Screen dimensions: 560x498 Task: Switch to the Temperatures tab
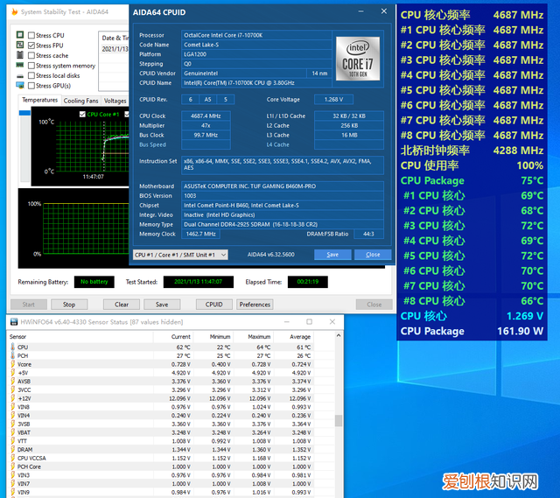[x=39, y=100]
